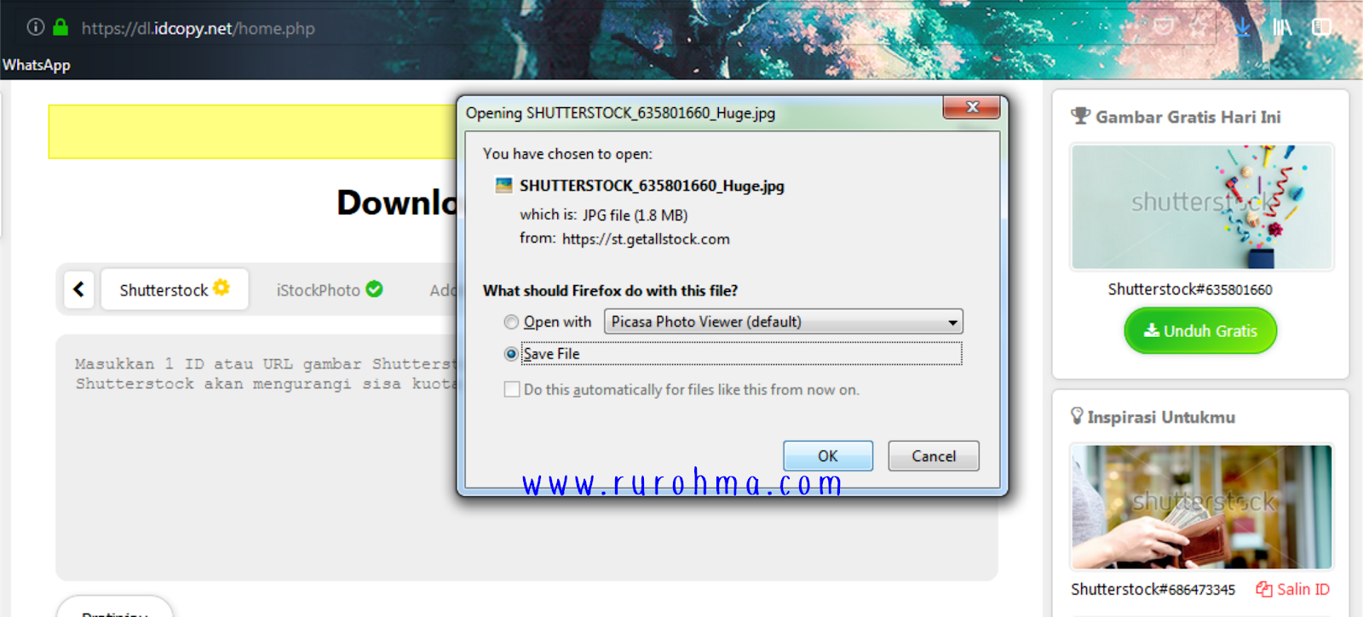Click the green padlock security icon
Screen dimensions: 1363x617
[60, 27]
